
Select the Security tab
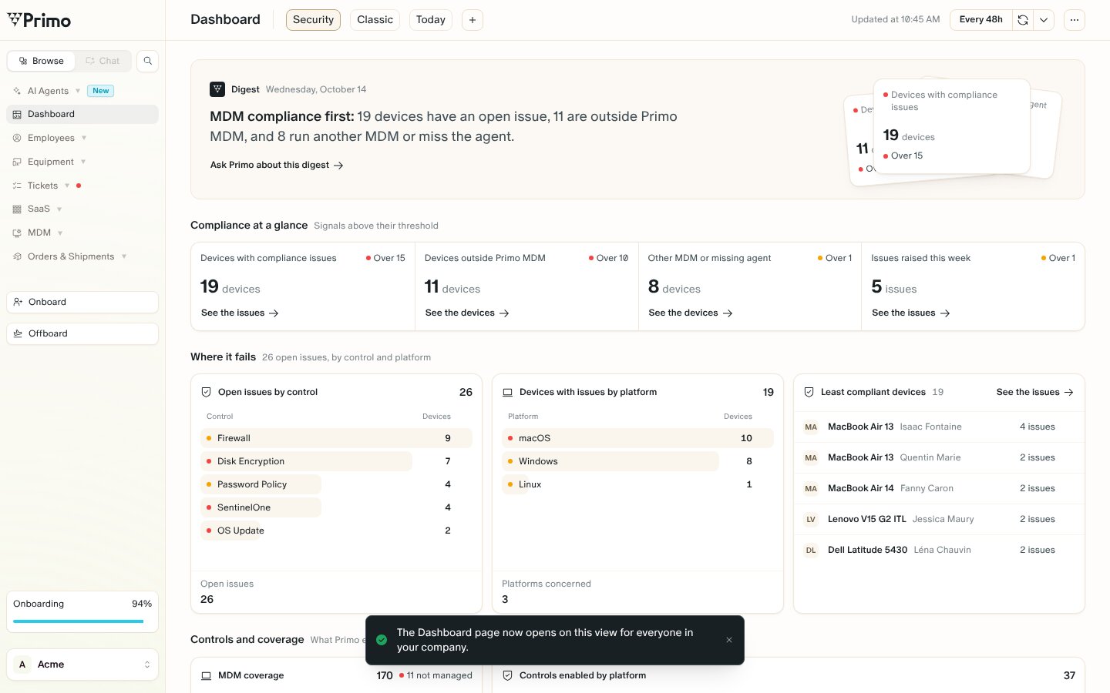tap(313, 20)
